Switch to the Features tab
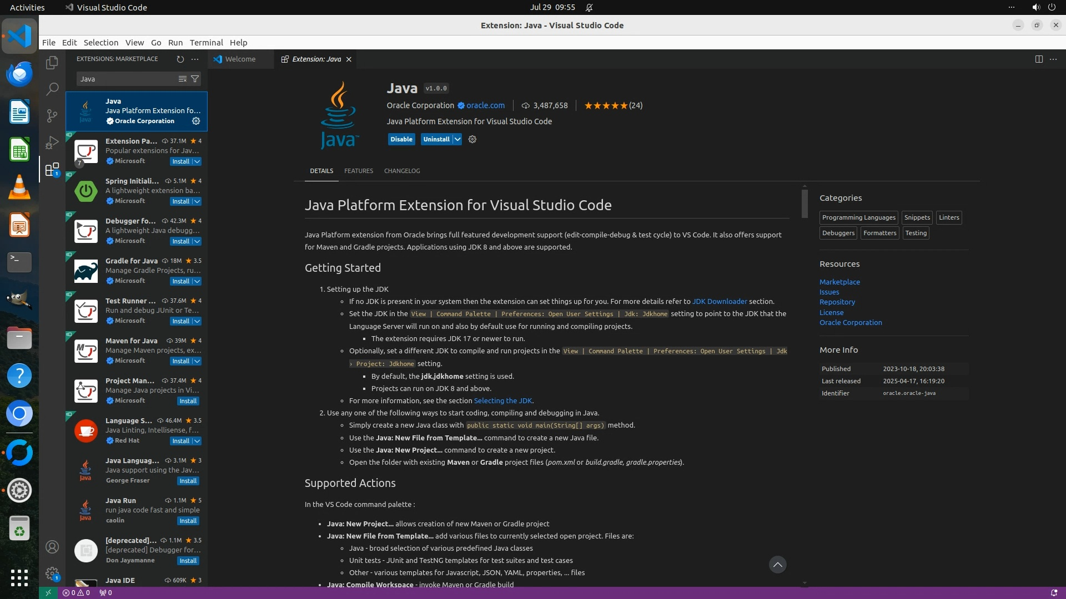 358,171
